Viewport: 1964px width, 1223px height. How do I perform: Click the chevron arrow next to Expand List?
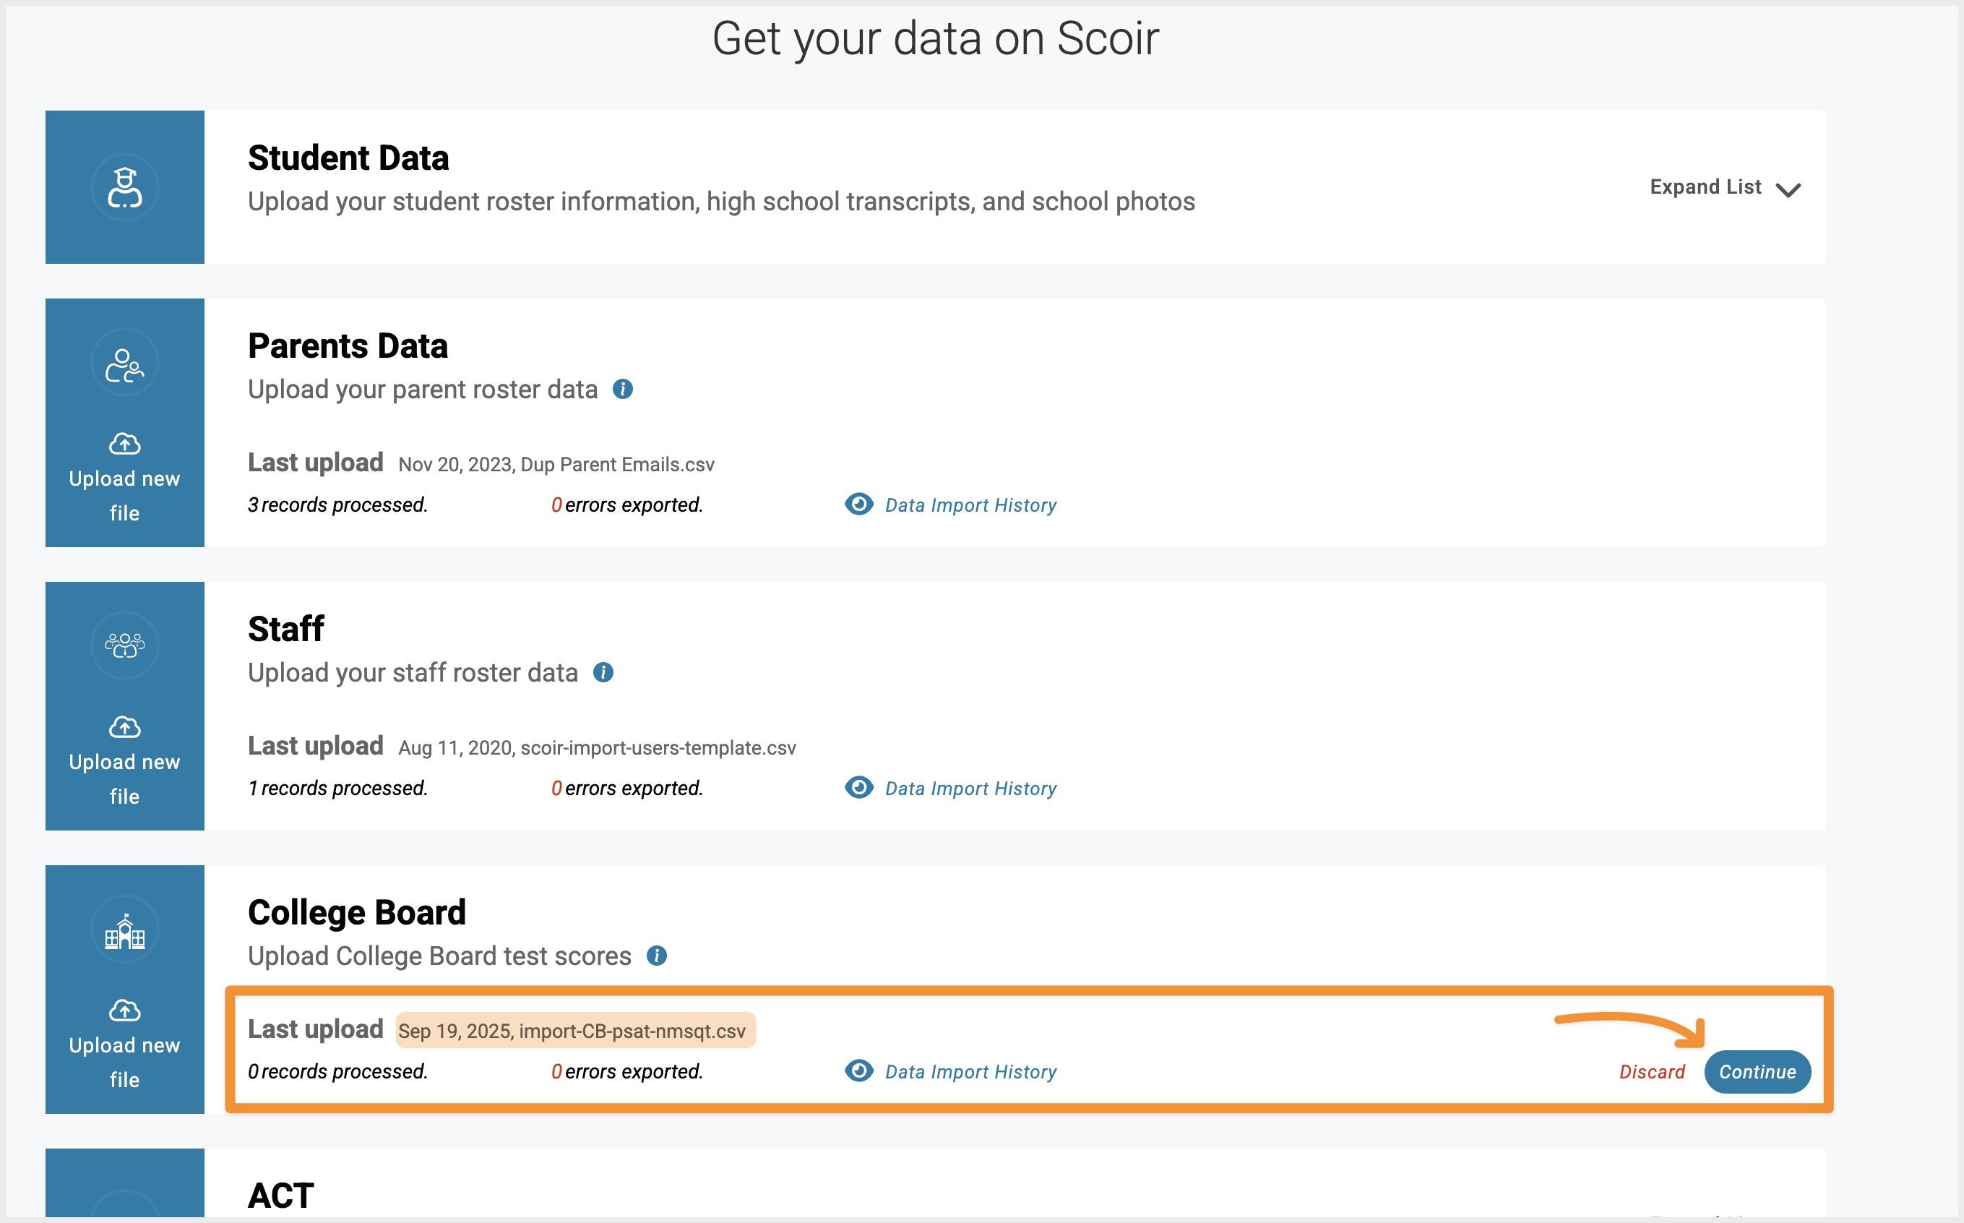pos(1788,190)
